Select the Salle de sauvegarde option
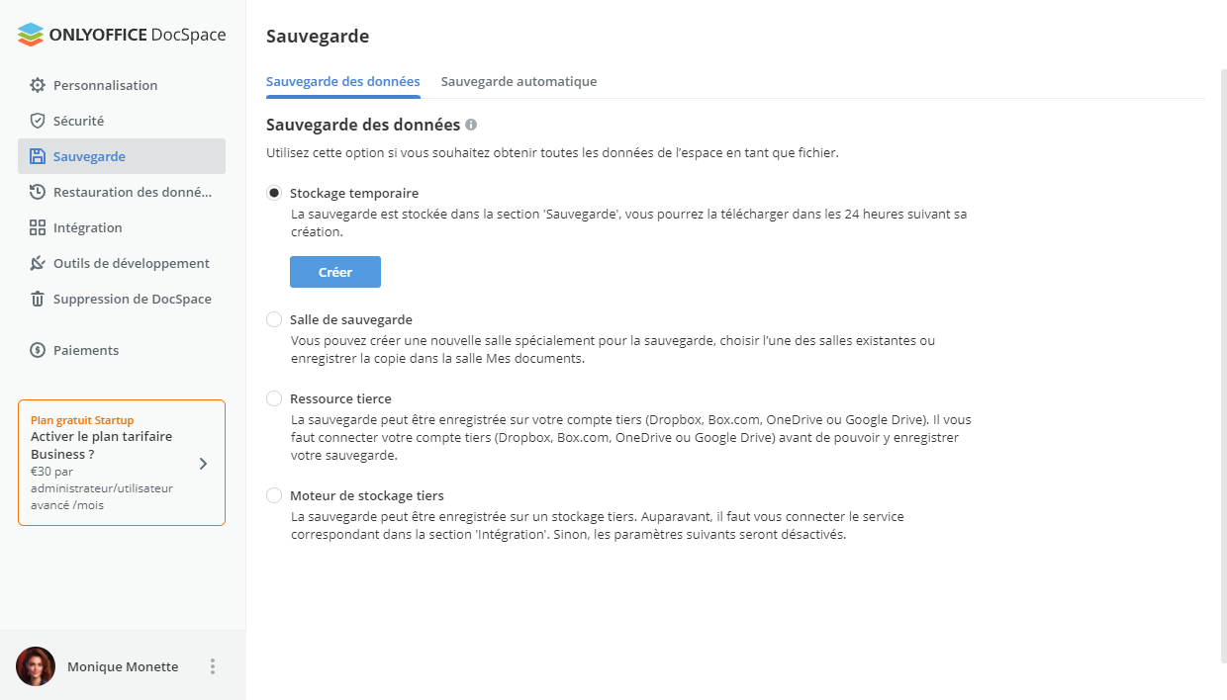1227x700 pixels. tap(274, 319)
